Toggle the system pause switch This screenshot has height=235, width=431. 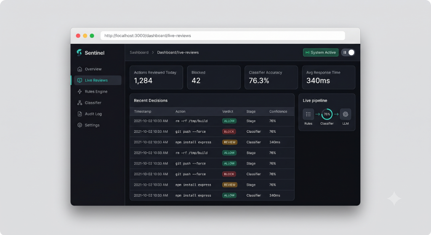348,52
